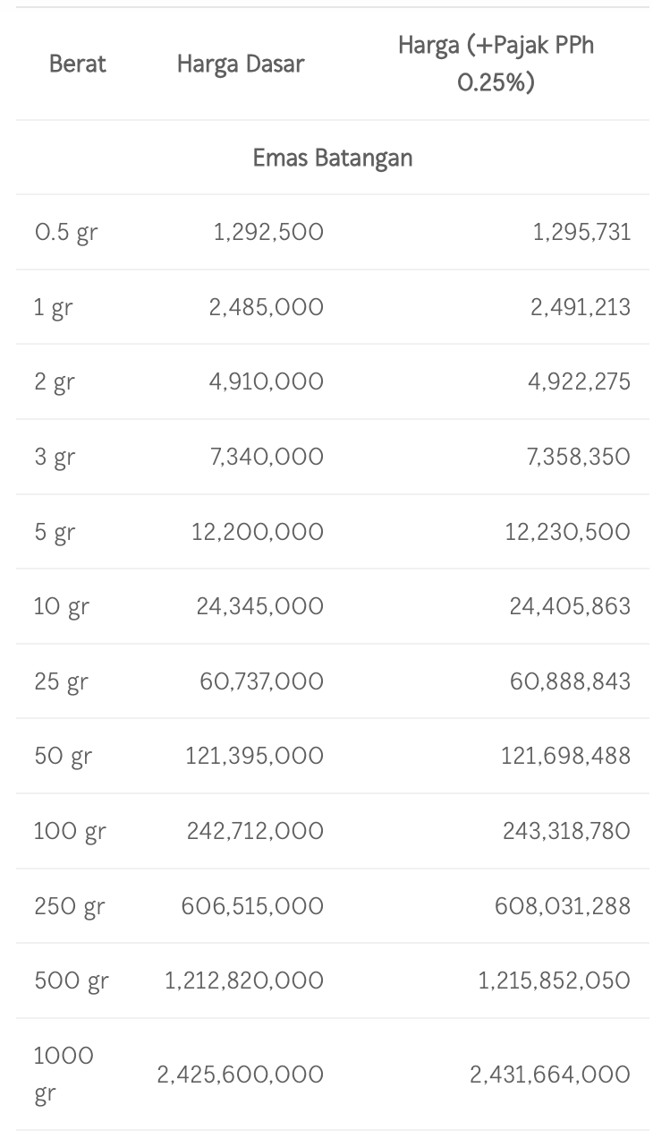Select base price 1,212,820,000

(x=244, y=981)
